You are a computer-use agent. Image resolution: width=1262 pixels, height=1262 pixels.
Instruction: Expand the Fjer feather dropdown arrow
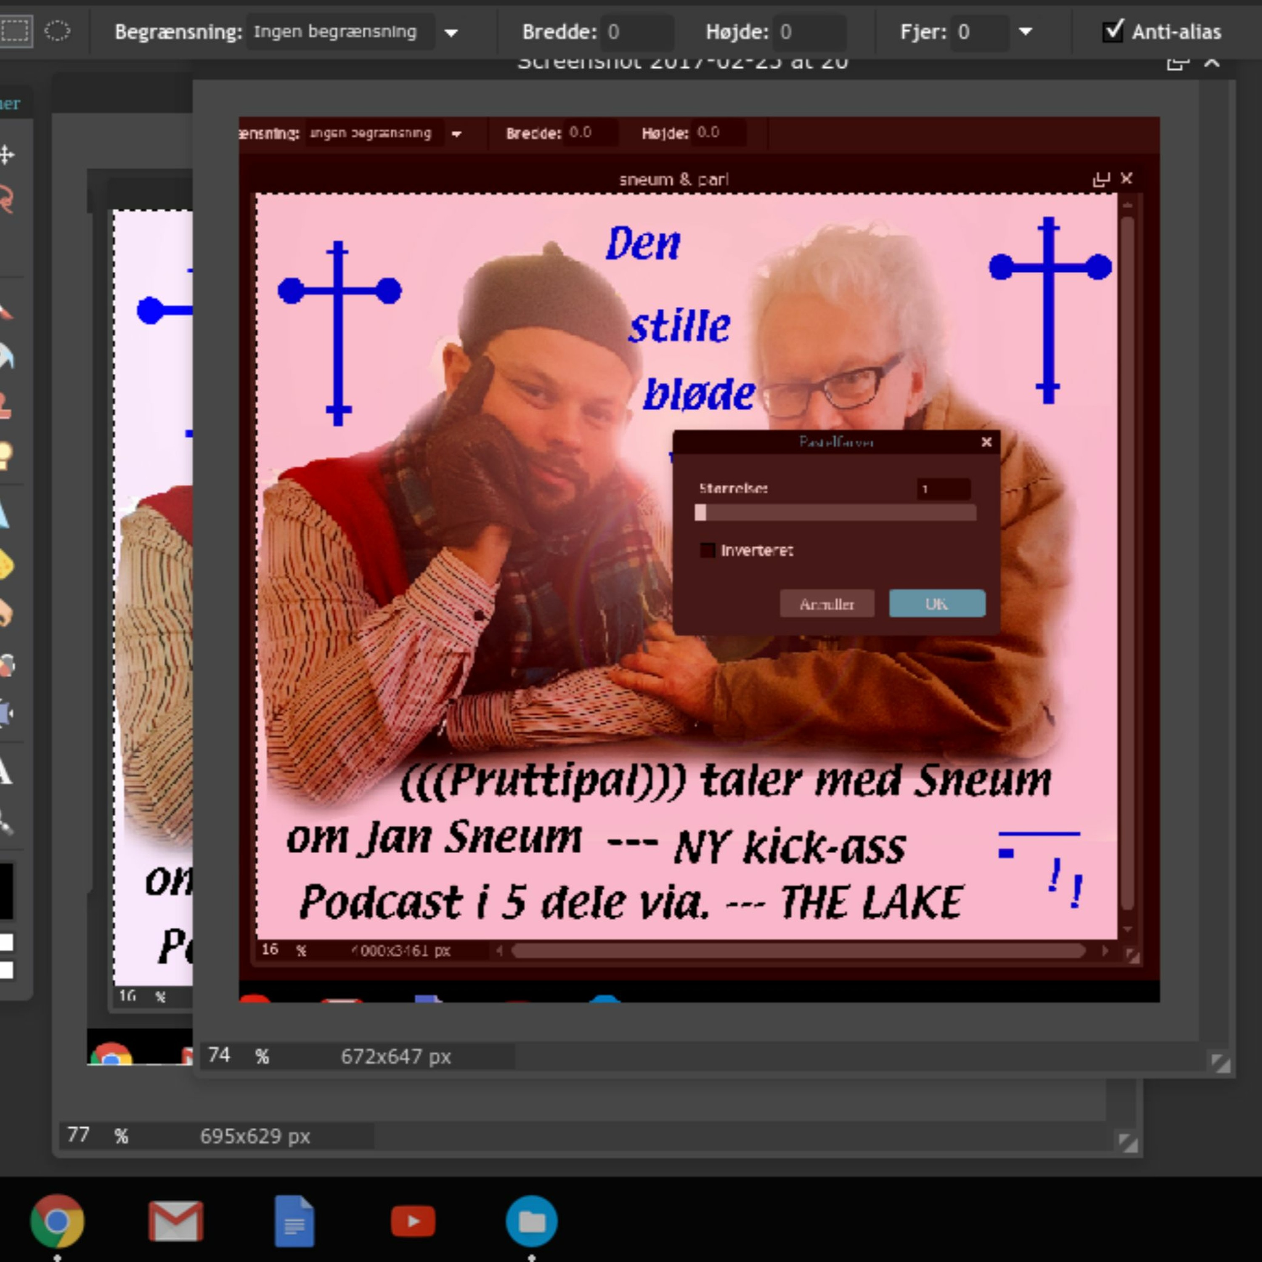point(1026,32)
